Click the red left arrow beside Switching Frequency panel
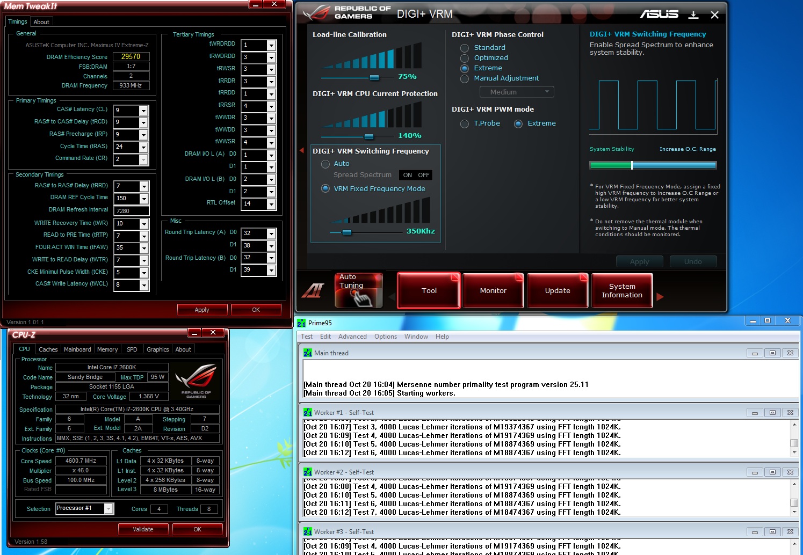The height and width of the screenshot is (555, 803). click(302, 150)
